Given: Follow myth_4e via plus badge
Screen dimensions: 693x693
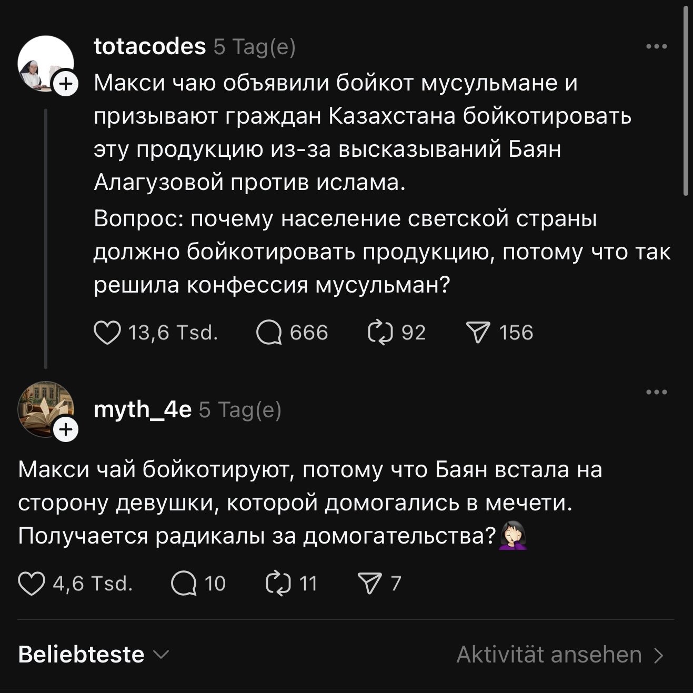Looking at the screenshot, I should 65,430.
